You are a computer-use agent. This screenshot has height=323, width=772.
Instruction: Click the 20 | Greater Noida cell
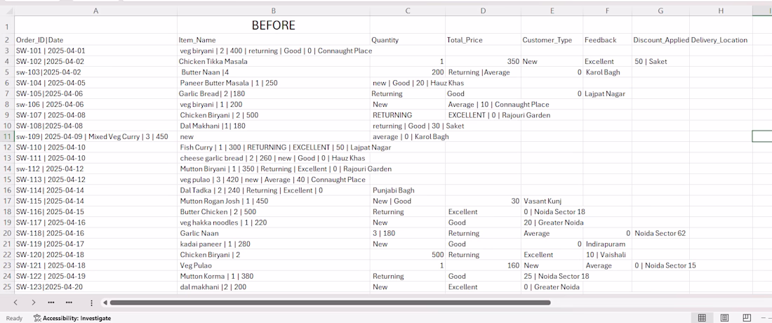[552, 223]
